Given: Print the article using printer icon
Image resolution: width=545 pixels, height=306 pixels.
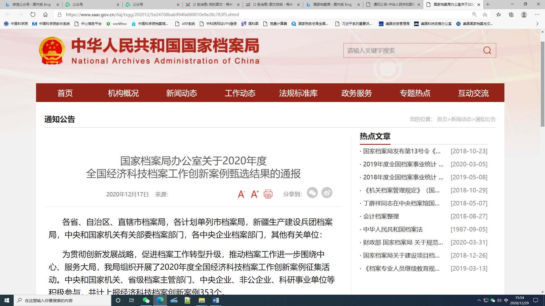Looking at the screenshot, I should (268, 194).
